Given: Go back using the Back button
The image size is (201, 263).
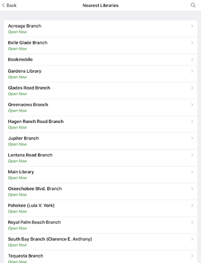Looking at the screenshot, I should (x=9, y=5).
